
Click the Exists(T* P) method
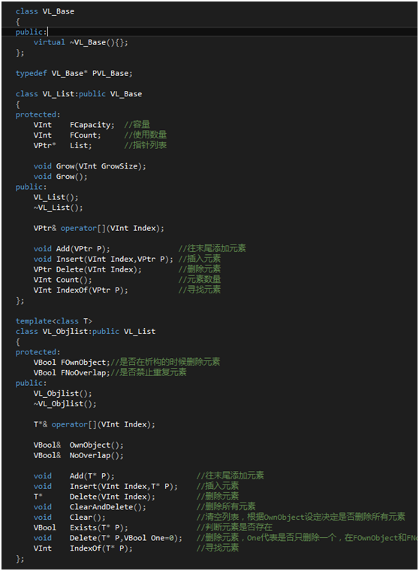pyautogui.click(x=99, y=527)
